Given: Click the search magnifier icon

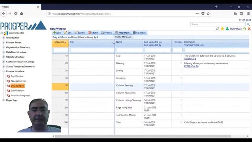Looking at the screenshot, I should (x=248, y=24).
